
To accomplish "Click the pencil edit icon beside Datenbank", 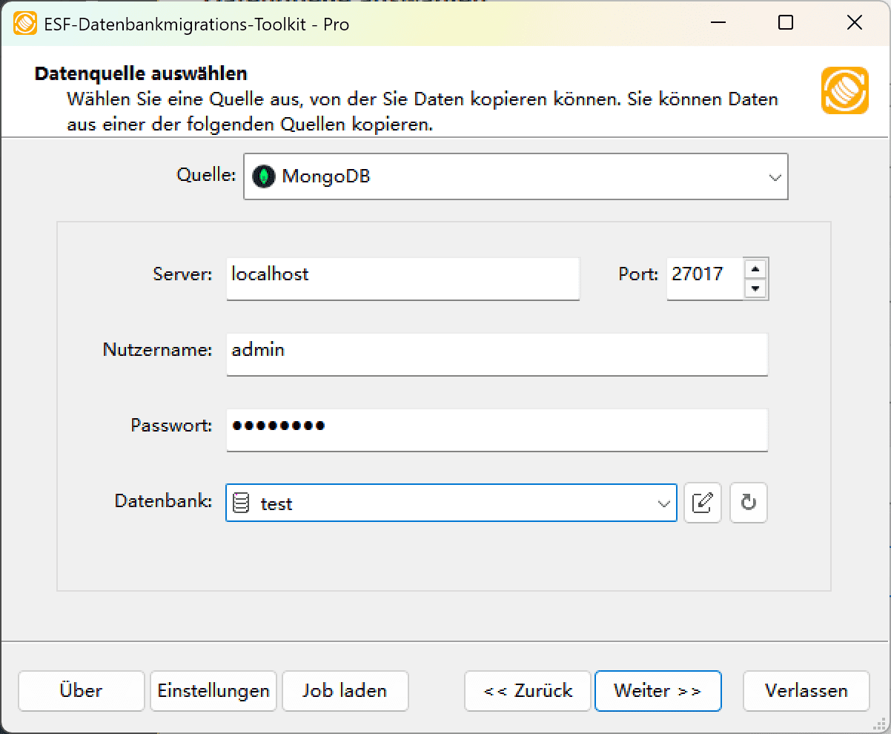I will point(702,503).
